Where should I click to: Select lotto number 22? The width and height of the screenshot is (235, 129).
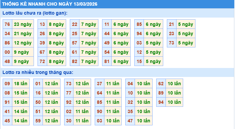74,24
